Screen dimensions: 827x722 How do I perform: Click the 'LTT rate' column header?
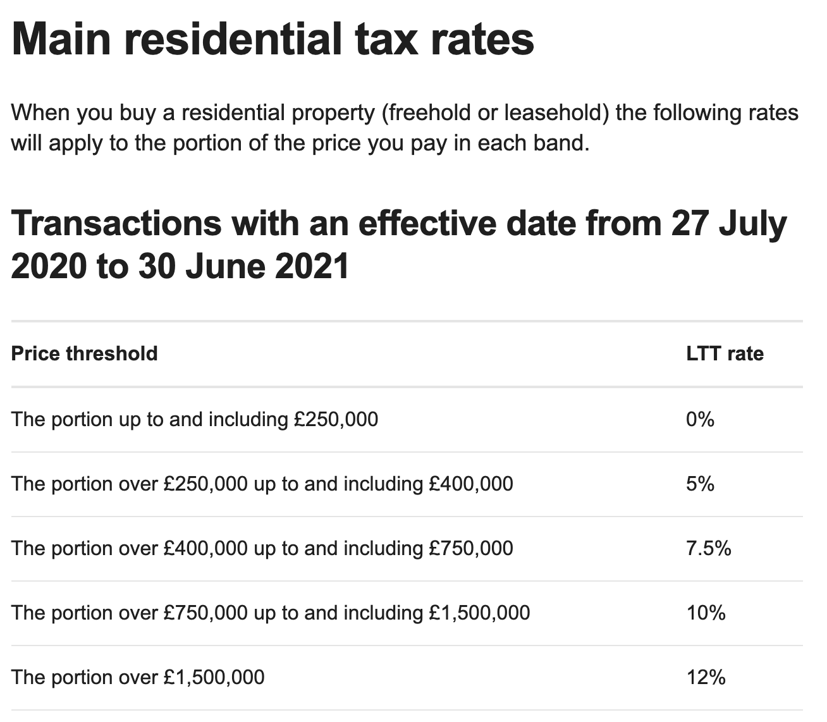pos(725,353)
